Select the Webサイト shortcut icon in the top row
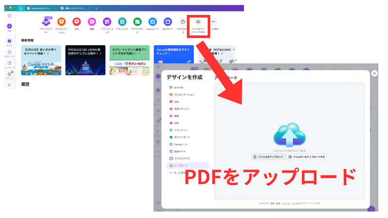 [x=168, y=22]
